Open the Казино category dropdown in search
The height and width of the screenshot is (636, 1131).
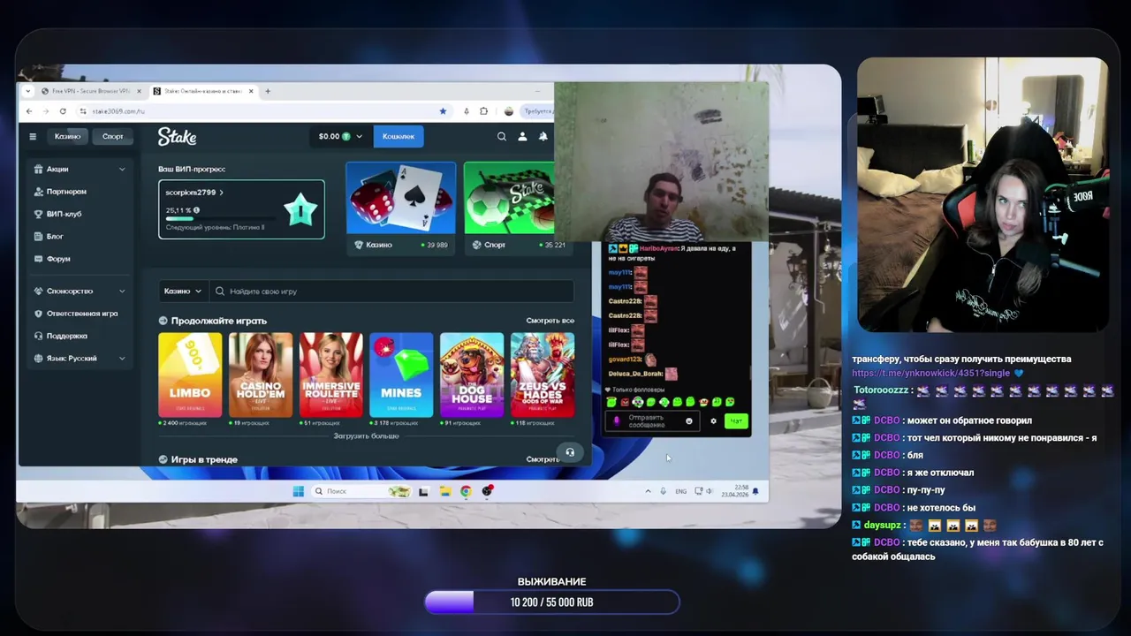183,291
